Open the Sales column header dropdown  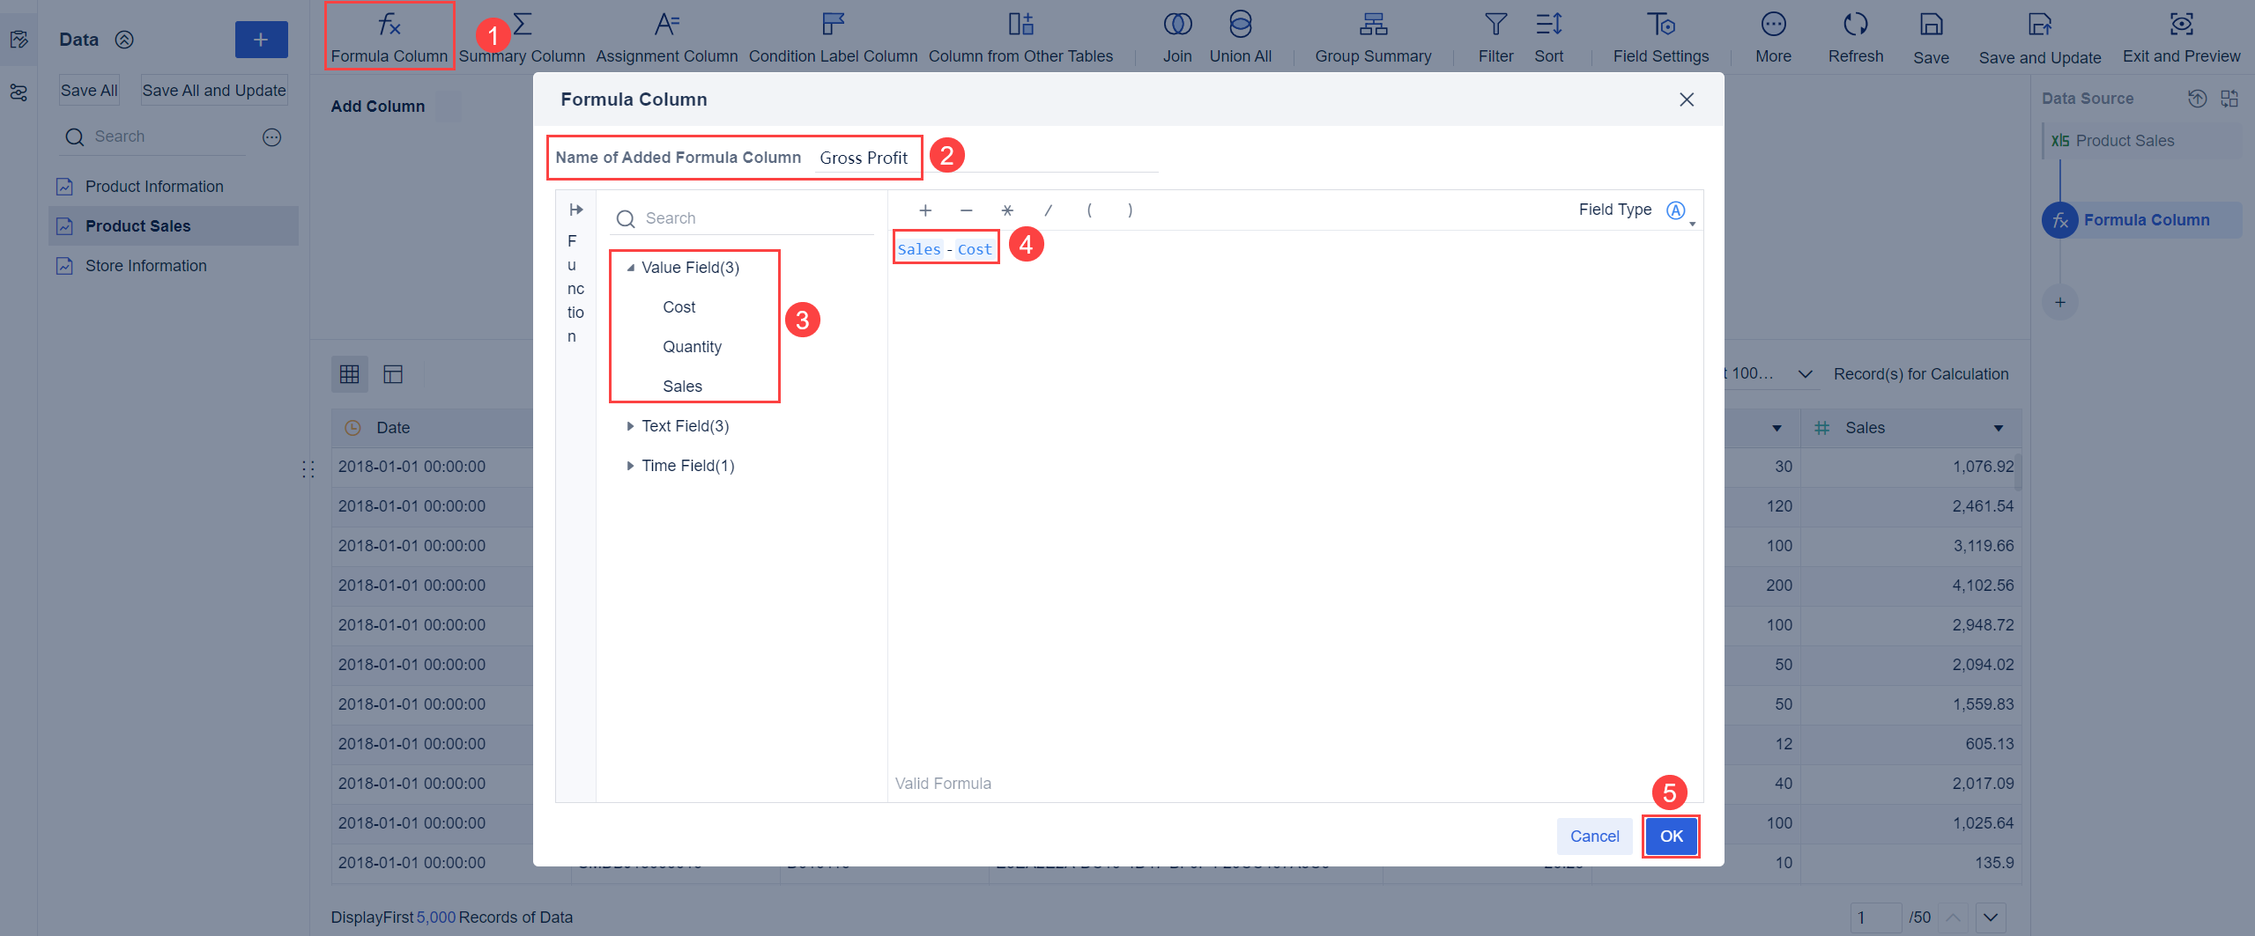point(1999,428)
